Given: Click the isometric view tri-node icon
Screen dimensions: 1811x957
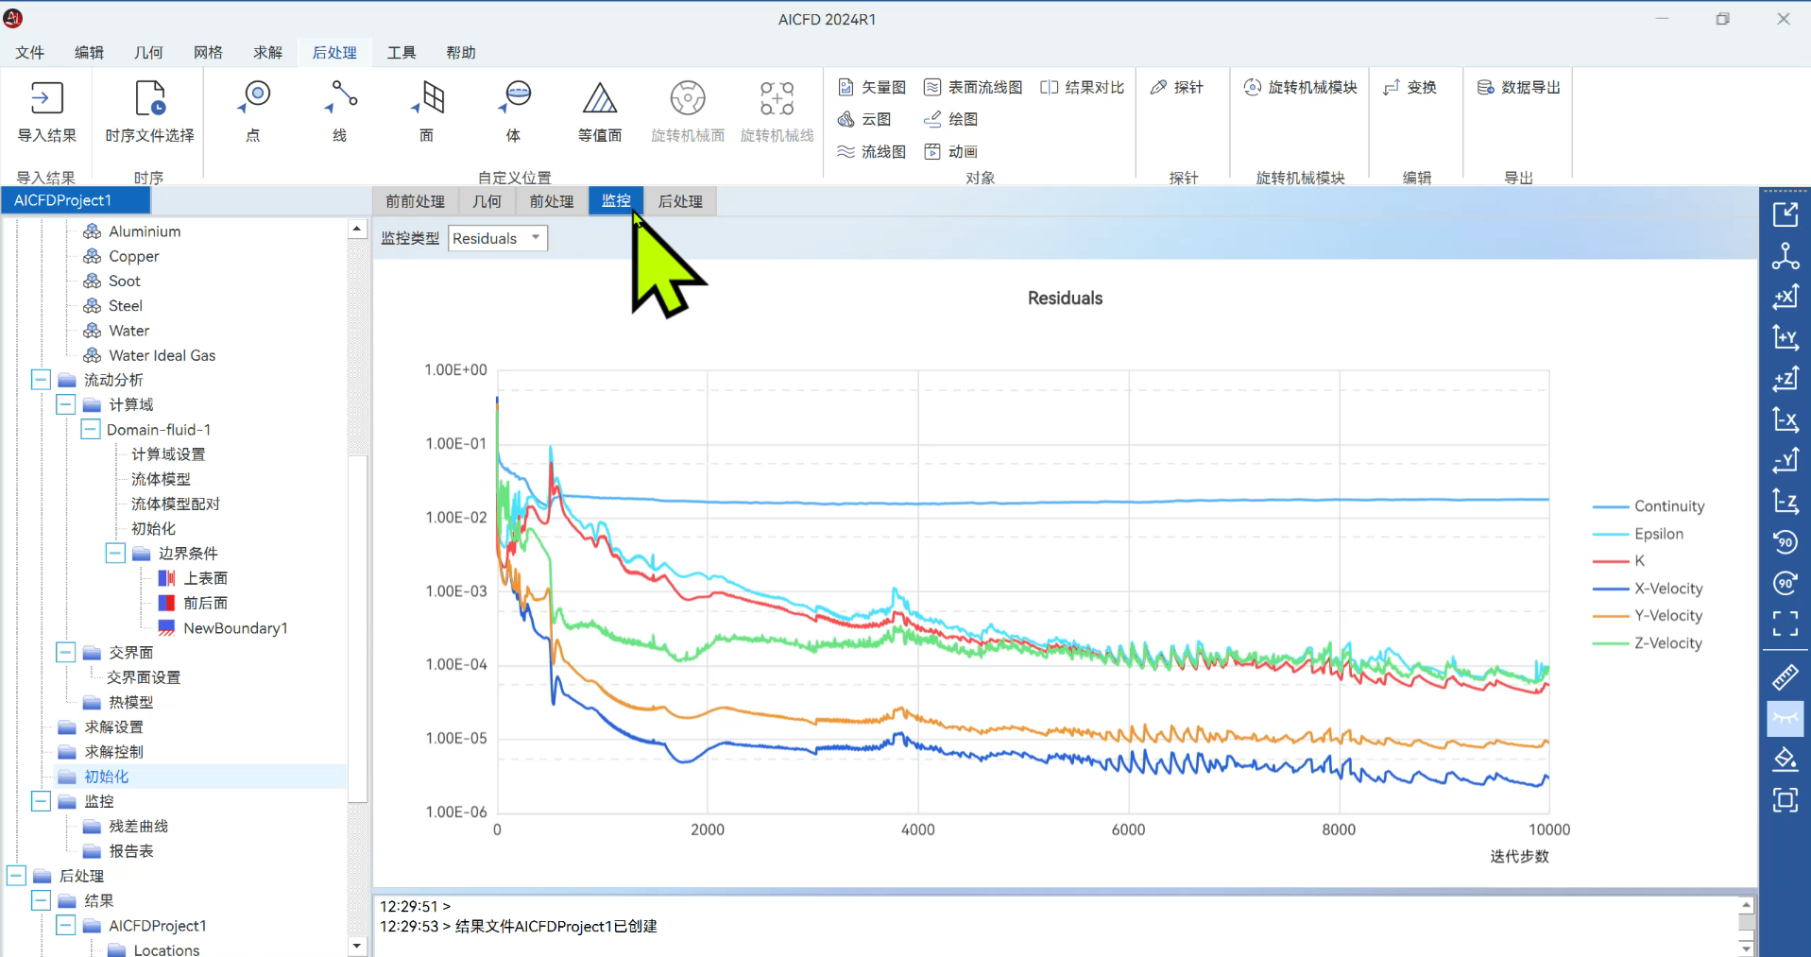Looking at the screenshot, I should pos(1785,256).
